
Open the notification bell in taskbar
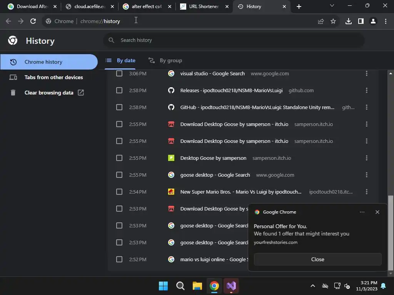click(383, 286)
